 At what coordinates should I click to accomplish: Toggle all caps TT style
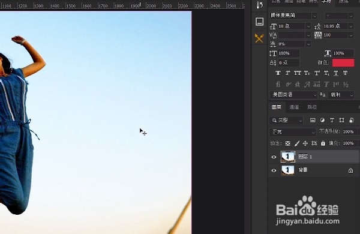[x=298, y=73]
